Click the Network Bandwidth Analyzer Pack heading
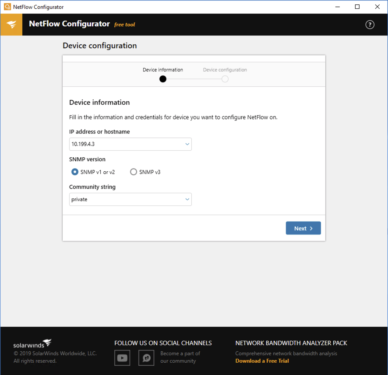The height and width of the screenshot is (375, 388). click(291, 343)
